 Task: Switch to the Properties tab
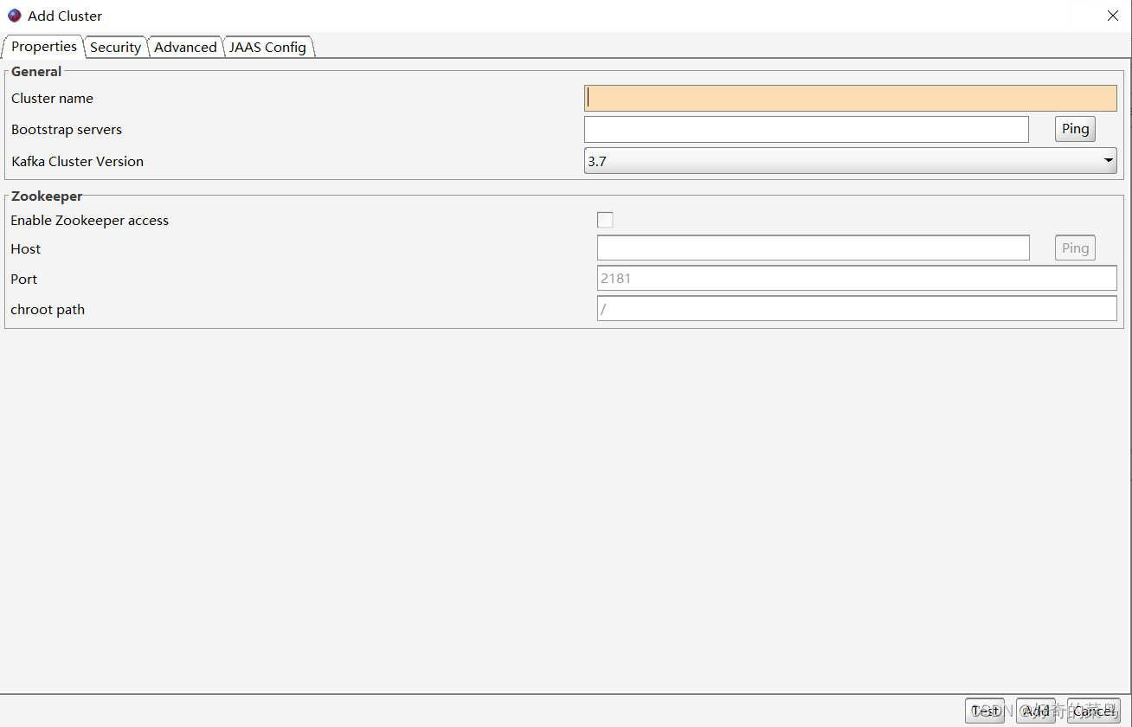click(x=43, y=47)
